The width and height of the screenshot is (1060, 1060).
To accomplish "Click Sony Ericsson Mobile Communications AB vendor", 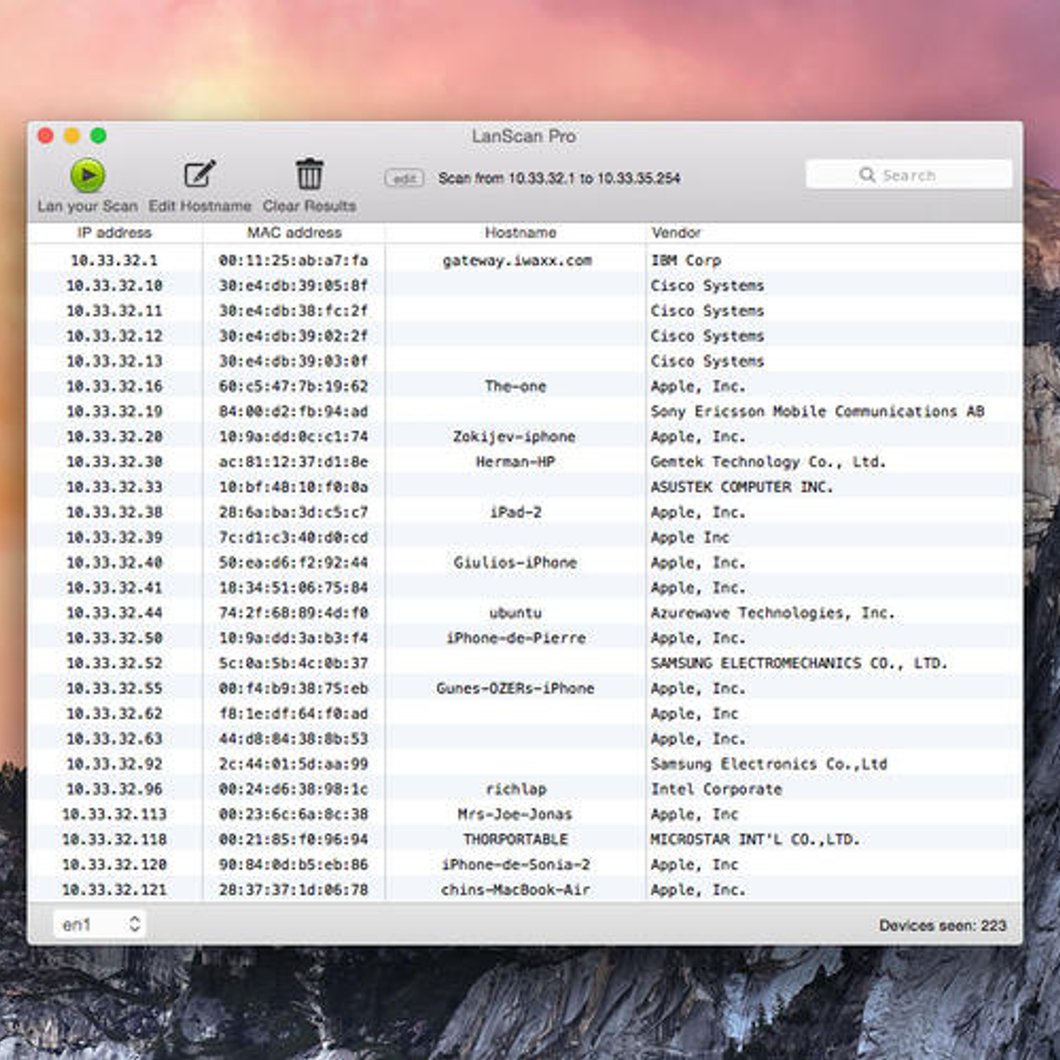I will point(817,412).
